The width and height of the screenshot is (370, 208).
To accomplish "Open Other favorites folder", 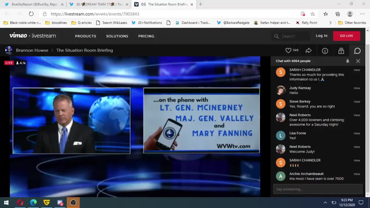I will pyautogui.click(x=352, y=23).
